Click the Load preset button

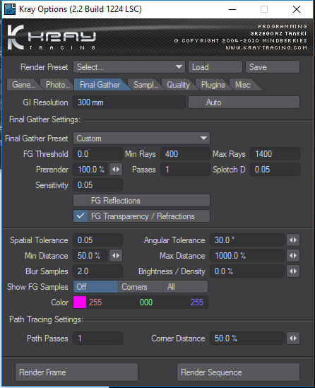pyautogui.click(x=215, y=67)
